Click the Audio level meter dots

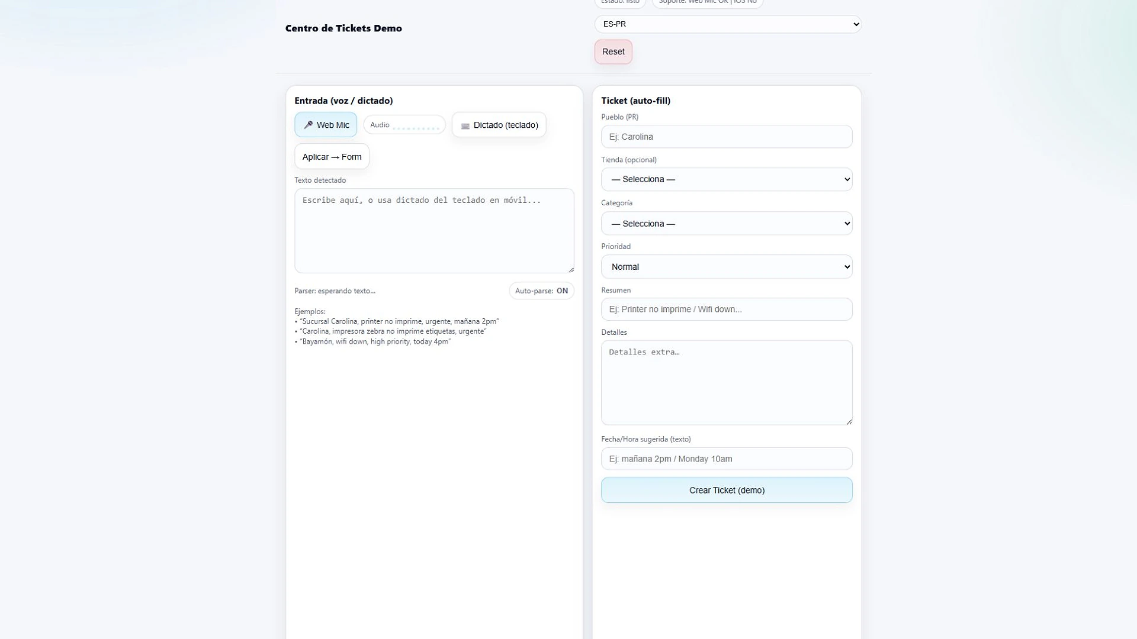click(x=416, y=127)
